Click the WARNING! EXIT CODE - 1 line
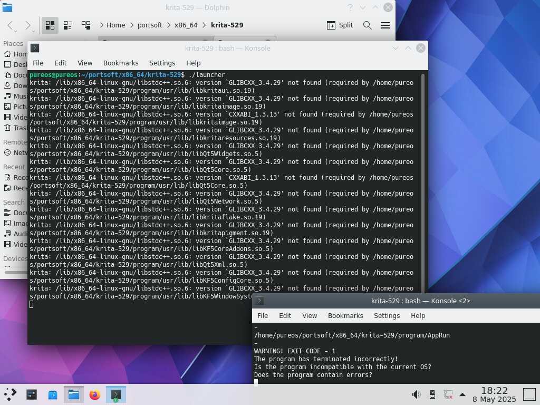 click(294, 351)
